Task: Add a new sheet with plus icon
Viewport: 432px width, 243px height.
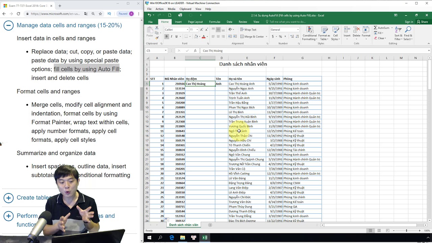Action: coord(210,225)
